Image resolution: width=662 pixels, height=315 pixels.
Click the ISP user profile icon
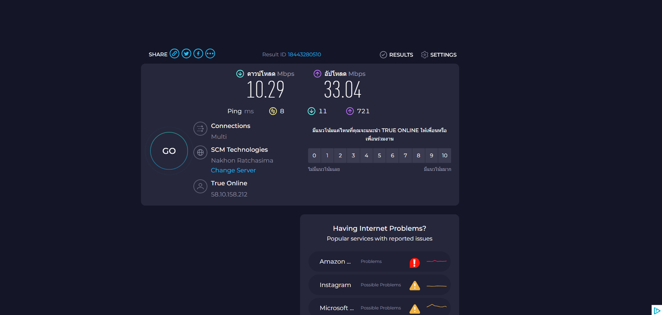pyautogui.click(x=200, y=186)
